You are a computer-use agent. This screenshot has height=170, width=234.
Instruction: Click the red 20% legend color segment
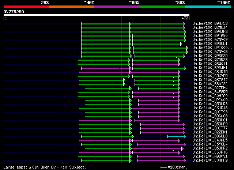tap(26, 7)
